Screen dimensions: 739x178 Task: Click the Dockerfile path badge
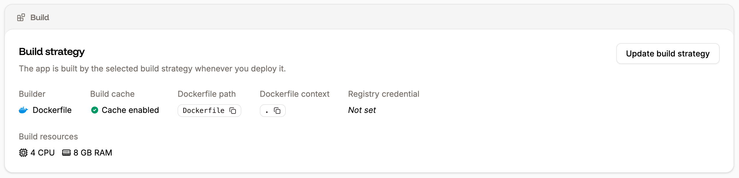[x=209, y=110]
